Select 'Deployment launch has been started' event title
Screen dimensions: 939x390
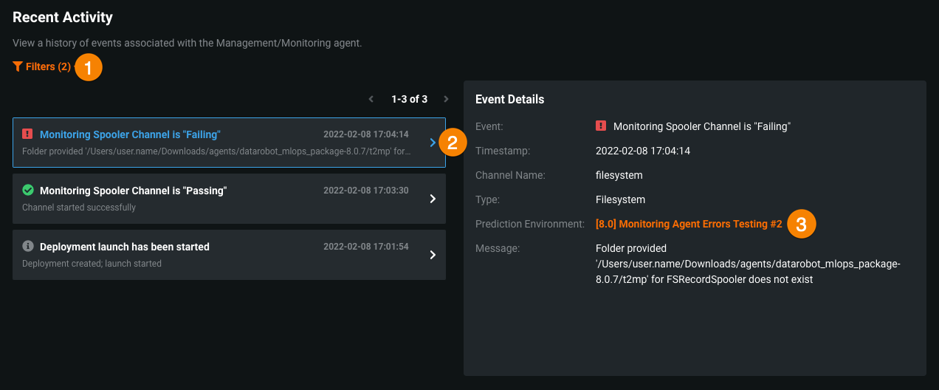pos(124,247)
